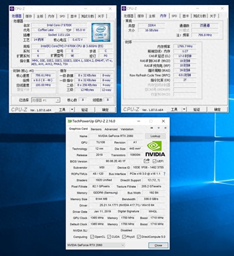
Task: Click the GPU-Z screenshot camera icon
Action: click(152, 128)
